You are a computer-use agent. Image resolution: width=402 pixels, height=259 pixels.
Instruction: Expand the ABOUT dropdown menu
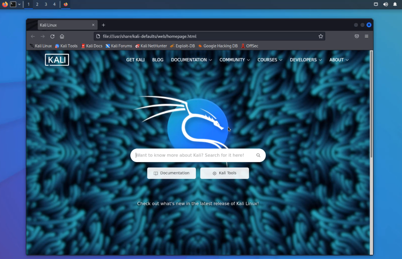(x=339, y=60)
